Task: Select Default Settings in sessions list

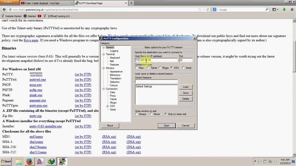Action: click(x=144, y=87)
